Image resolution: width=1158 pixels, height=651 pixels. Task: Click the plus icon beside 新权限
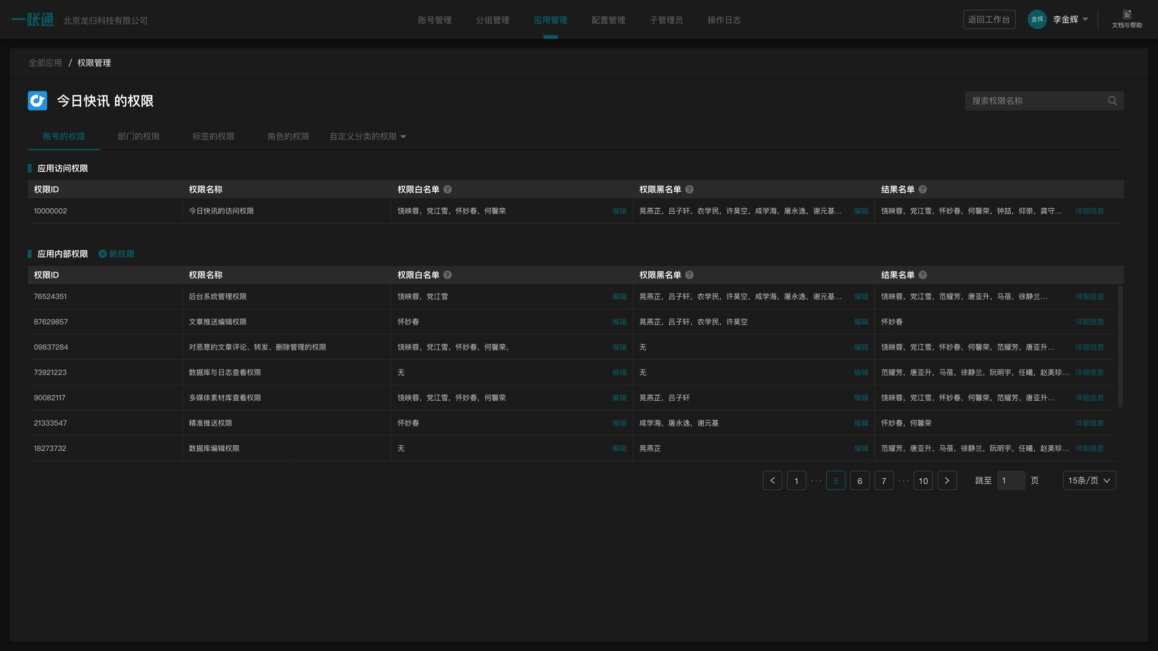pos(102,254)
